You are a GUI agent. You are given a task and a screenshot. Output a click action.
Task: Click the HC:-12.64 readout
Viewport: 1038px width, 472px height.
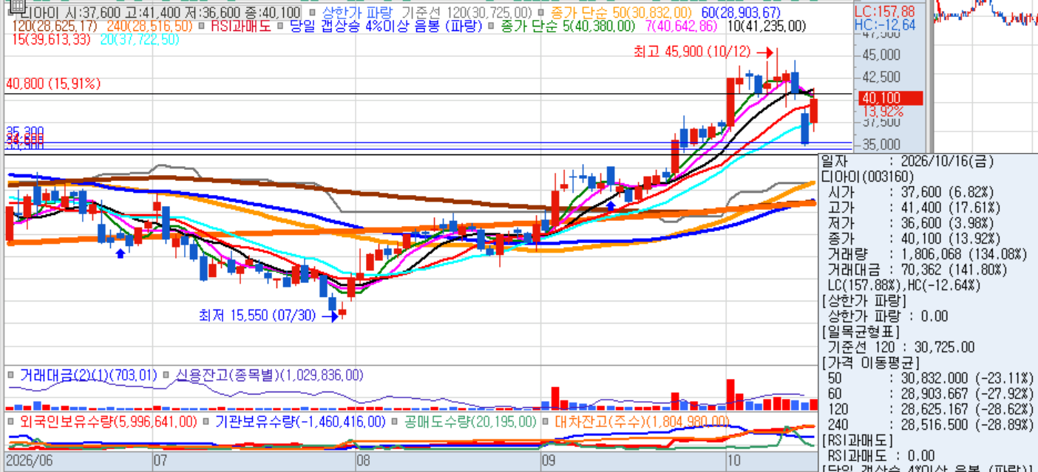pos(884,25)
